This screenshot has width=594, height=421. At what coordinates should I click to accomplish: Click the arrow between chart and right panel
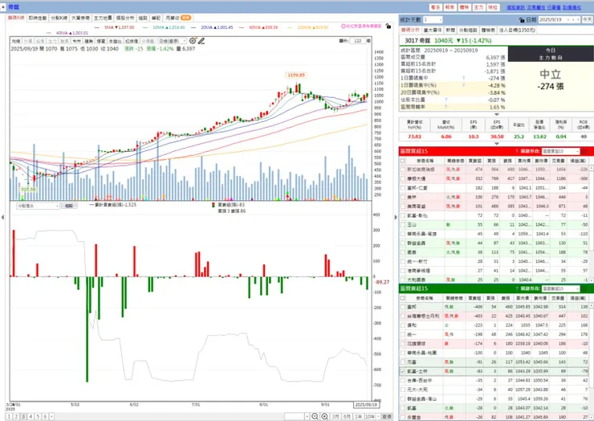pyautogui.click(x=396, y=217)
